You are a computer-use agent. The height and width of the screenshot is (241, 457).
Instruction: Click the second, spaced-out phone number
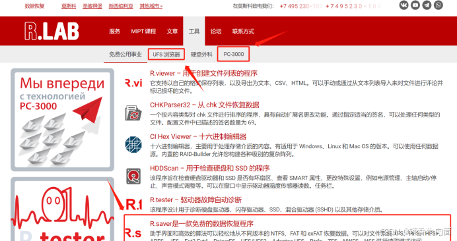[x=353, y=6]
